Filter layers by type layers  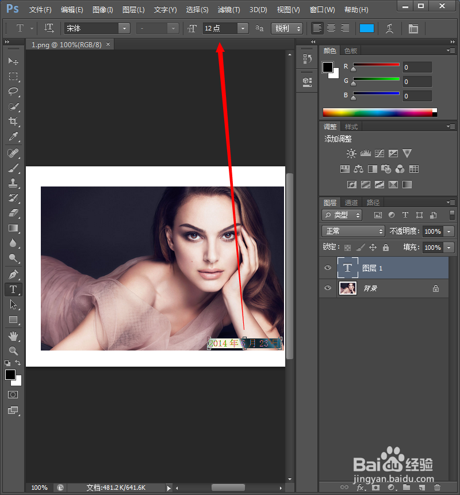point(405,215)
